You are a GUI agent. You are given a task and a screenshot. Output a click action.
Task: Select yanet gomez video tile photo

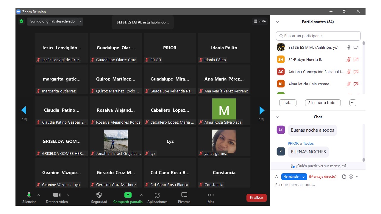[x=224, y=141]
